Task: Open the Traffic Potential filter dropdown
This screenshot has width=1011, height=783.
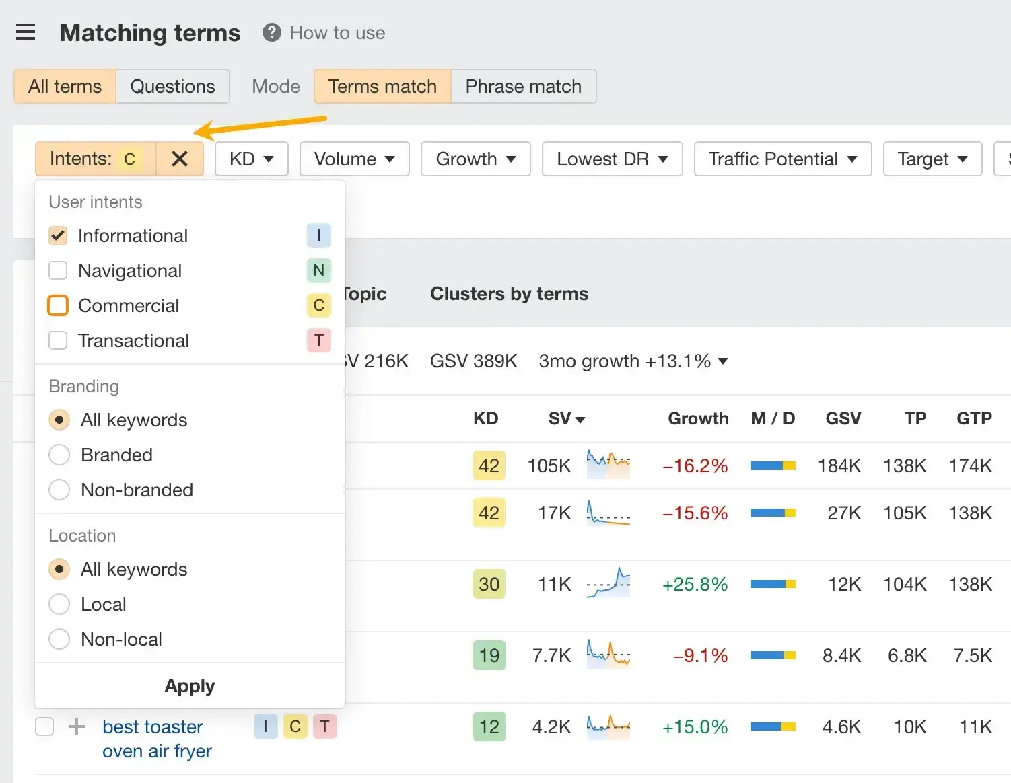Action: point(782,159)
